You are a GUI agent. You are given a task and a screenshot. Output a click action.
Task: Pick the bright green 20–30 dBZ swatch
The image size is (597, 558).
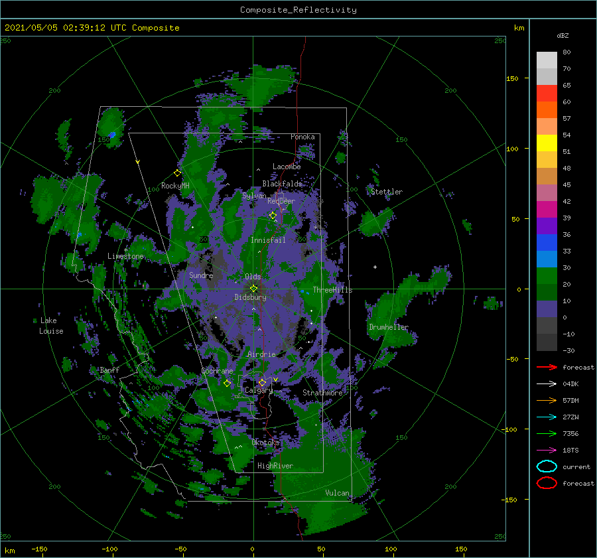pyautogui.click(x=547, y=275)
